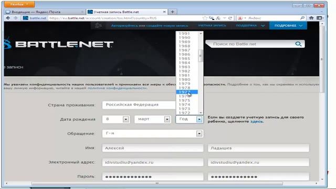Open the Страна проживания country dropdown
Image resolution: width=336 pixels, height=189 pixels.
click(139, 105)
